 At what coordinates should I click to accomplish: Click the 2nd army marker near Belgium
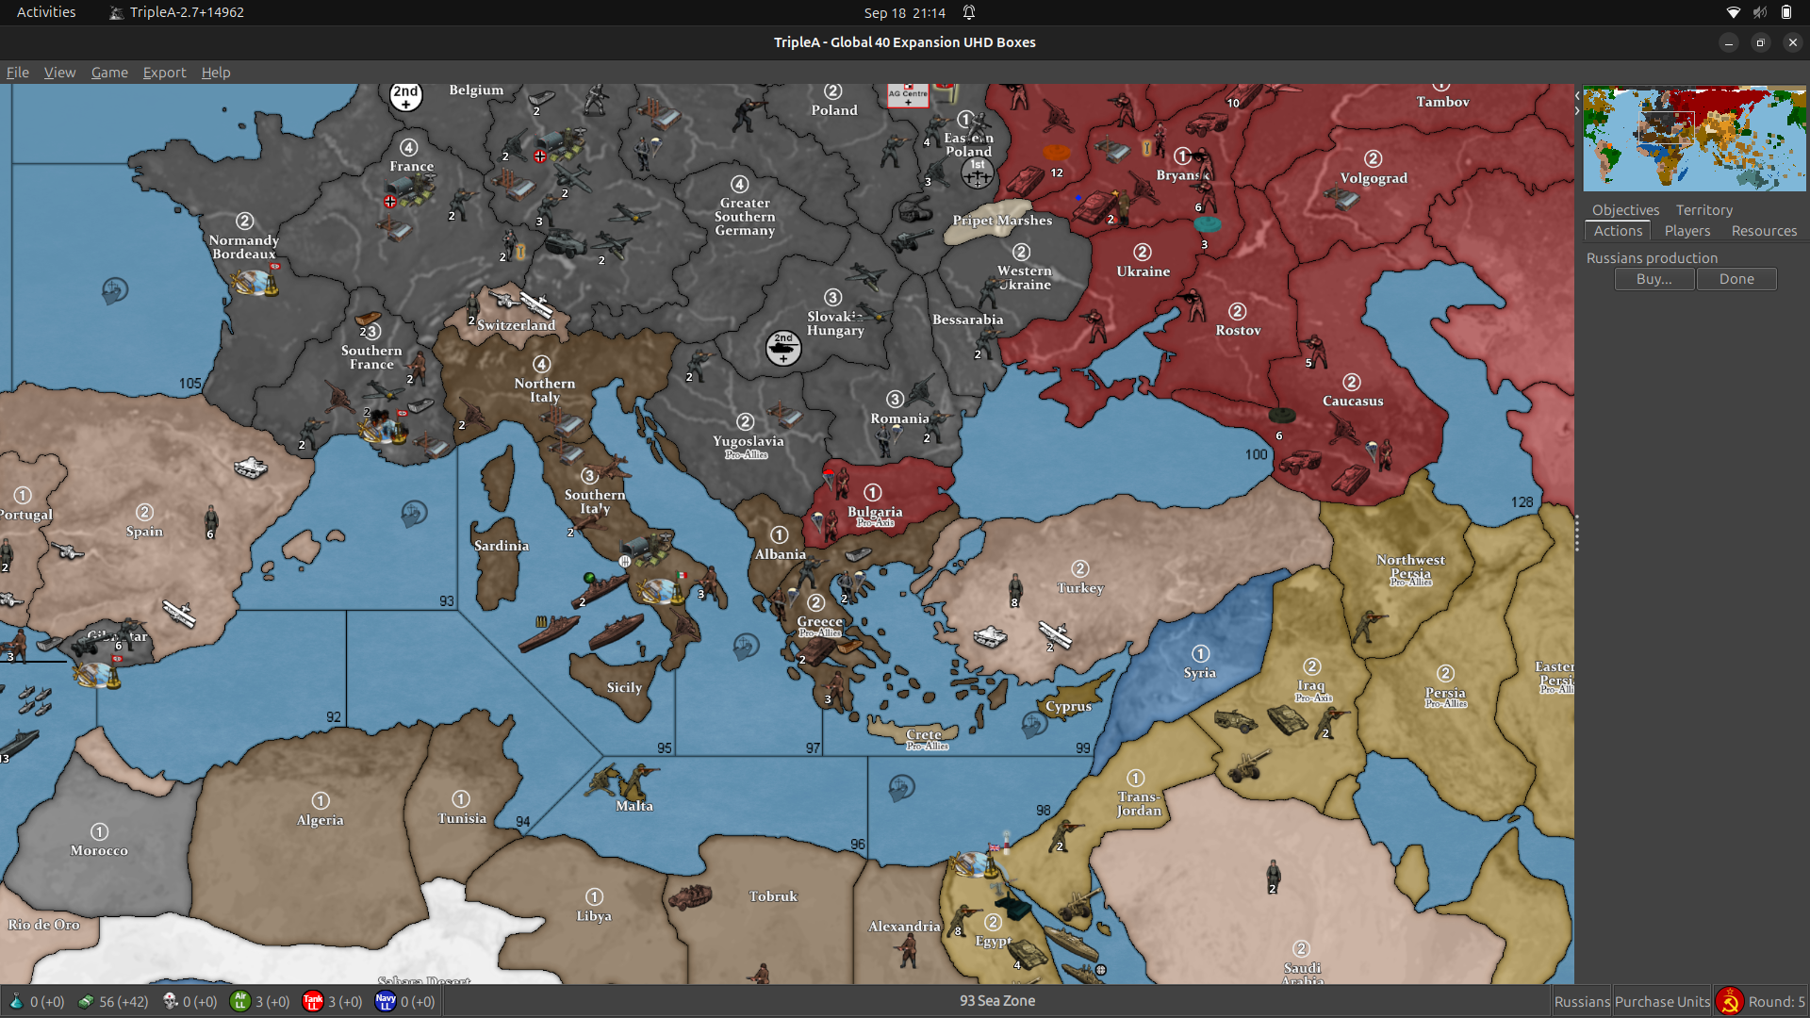coord(406,96)
